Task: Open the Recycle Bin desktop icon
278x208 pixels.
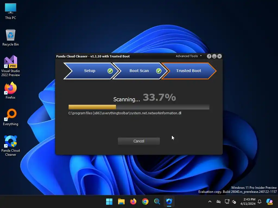Action: click(x=11, y=38)
